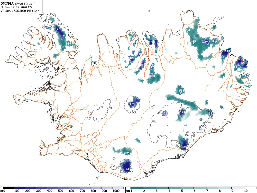Screen dimensions: 257x193
Task: Click the 600–700 m lavender legend swatch
Action: [x=75, y=188]
